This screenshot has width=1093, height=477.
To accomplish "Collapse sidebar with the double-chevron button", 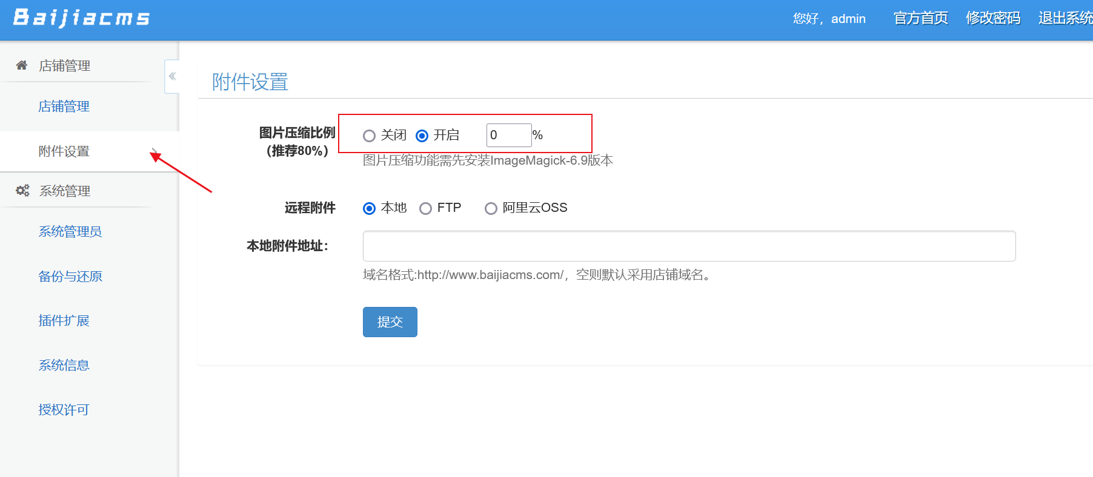I will (x=172, y=76).
